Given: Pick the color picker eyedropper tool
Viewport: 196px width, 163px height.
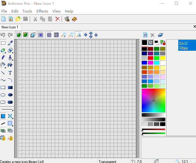Looking at the screenshot, I should pos(10,43).
